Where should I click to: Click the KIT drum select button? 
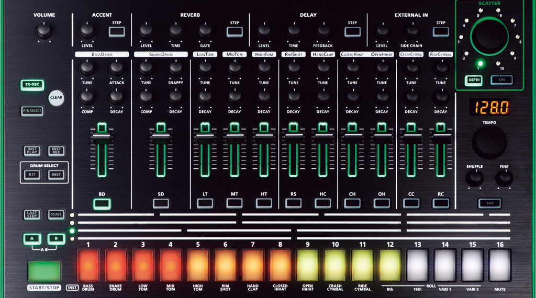[32, 175]
